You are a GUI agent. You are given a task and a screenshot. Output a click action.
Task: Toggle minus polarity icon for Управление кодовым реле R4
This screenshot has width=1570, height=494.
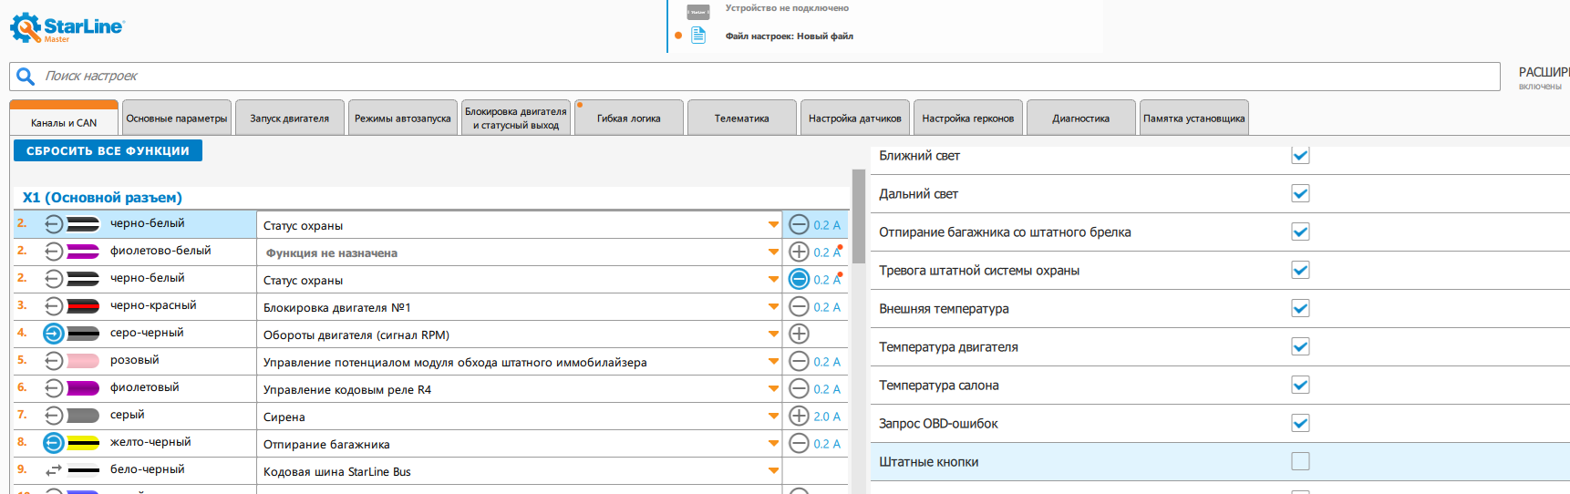coord(799,388)
